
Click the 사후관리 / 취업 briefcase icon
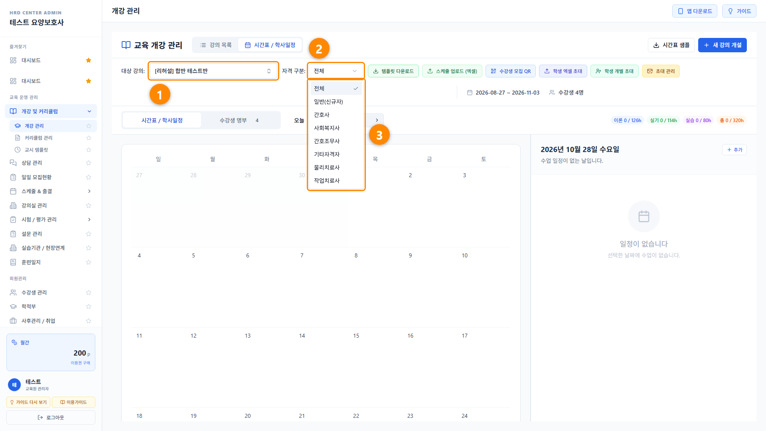point(13,321)
